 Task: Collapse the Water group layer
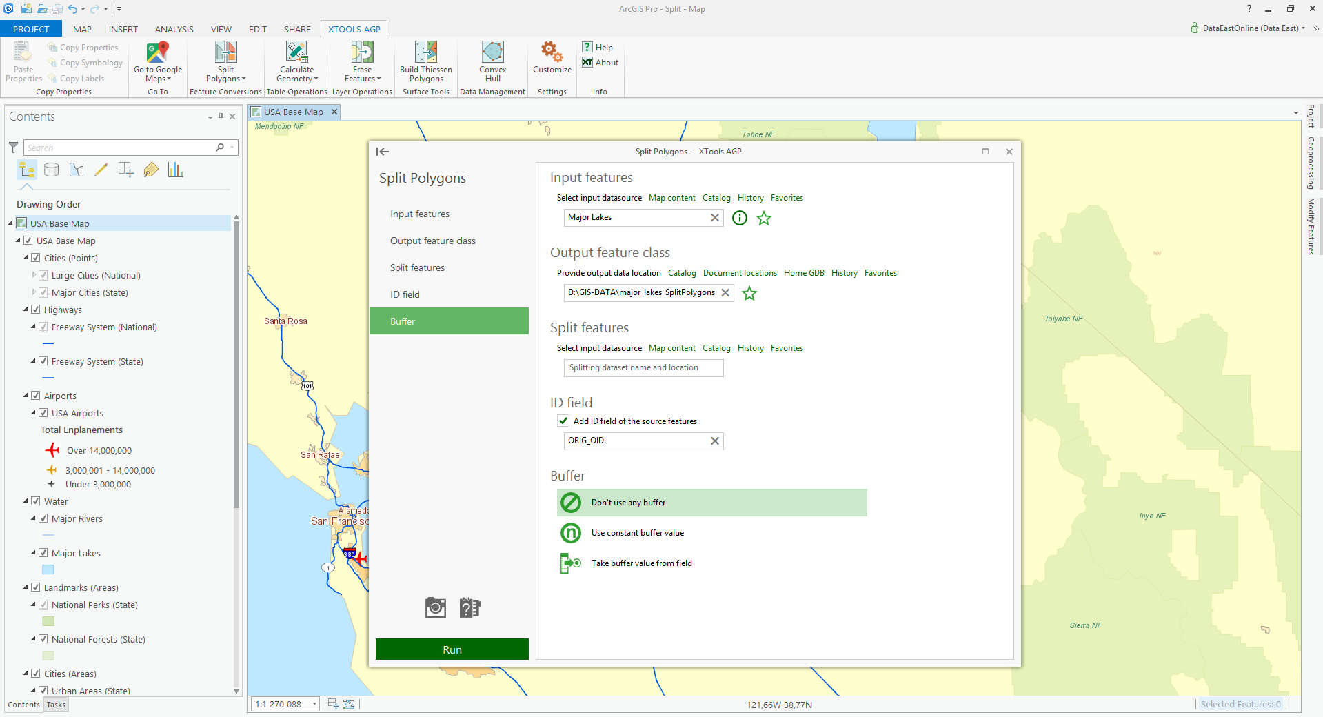26,501
